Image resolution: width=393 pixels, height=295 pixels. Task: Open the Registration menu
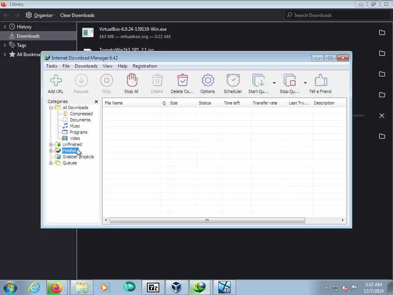145,66
